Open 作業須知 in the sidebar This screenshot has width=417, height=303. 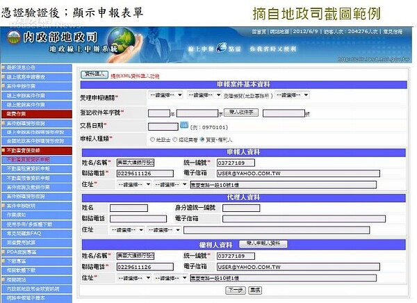[x=36, y=215]
